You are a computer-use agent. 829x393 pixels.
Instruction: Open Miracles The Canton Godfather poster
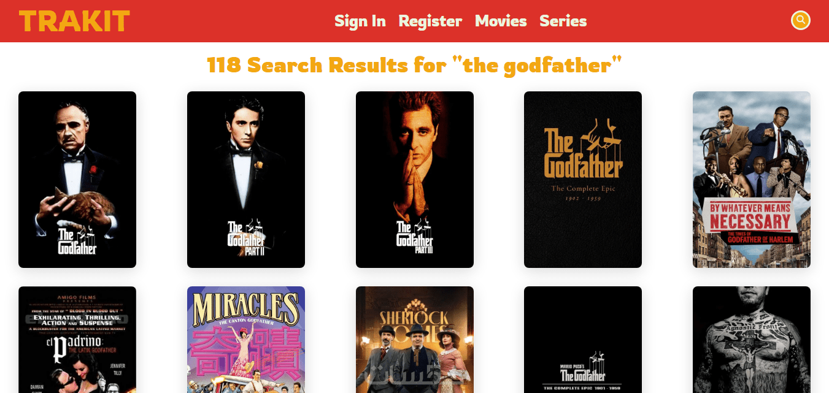[246, 340]
